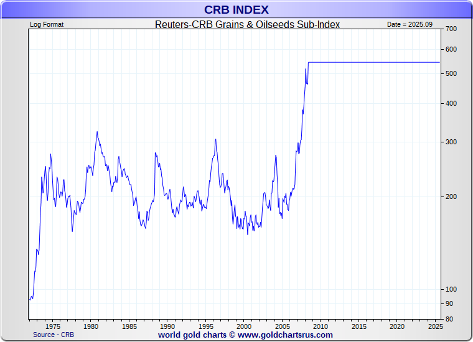Open the www.goldchartsrus.com credit line
This screenshot has width=473, height=342.
click(x=245, y=335)
